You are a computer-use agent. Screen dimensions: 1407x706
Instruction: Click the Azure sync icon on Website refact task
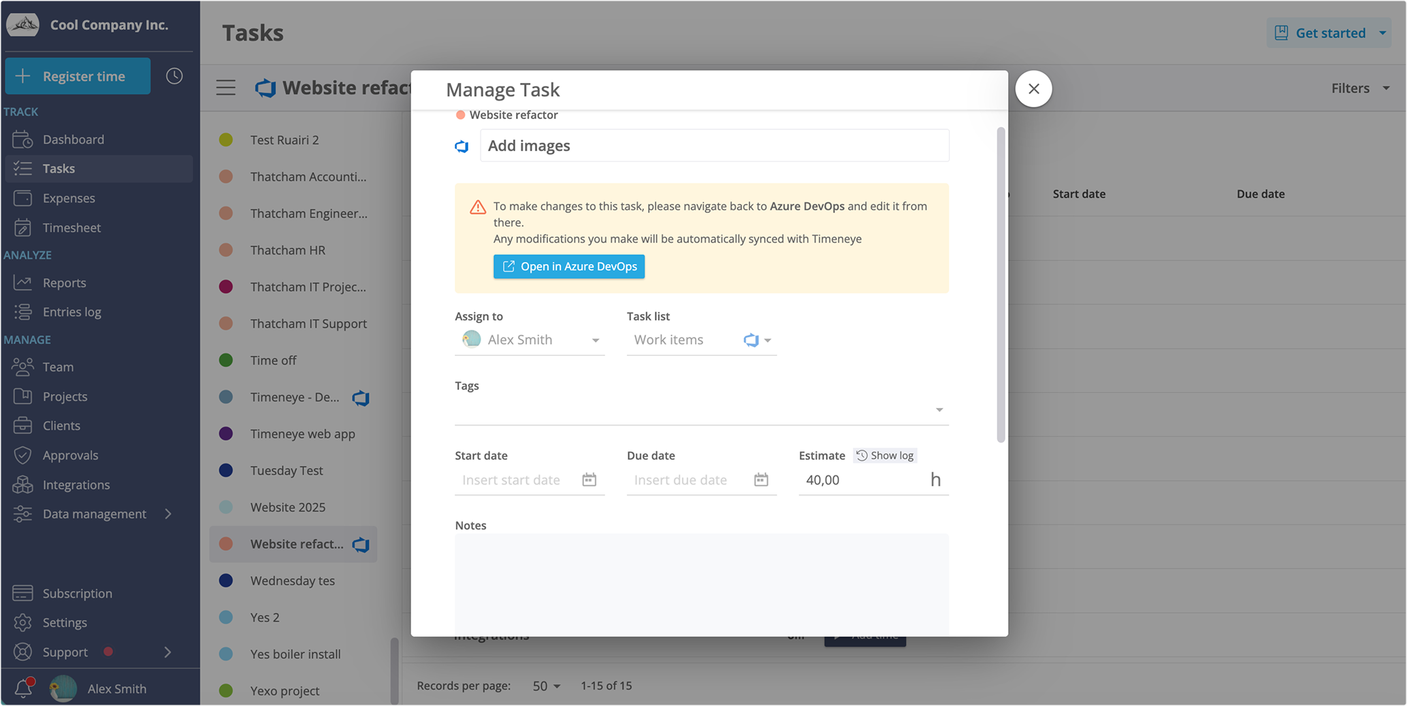click(361, 544)
